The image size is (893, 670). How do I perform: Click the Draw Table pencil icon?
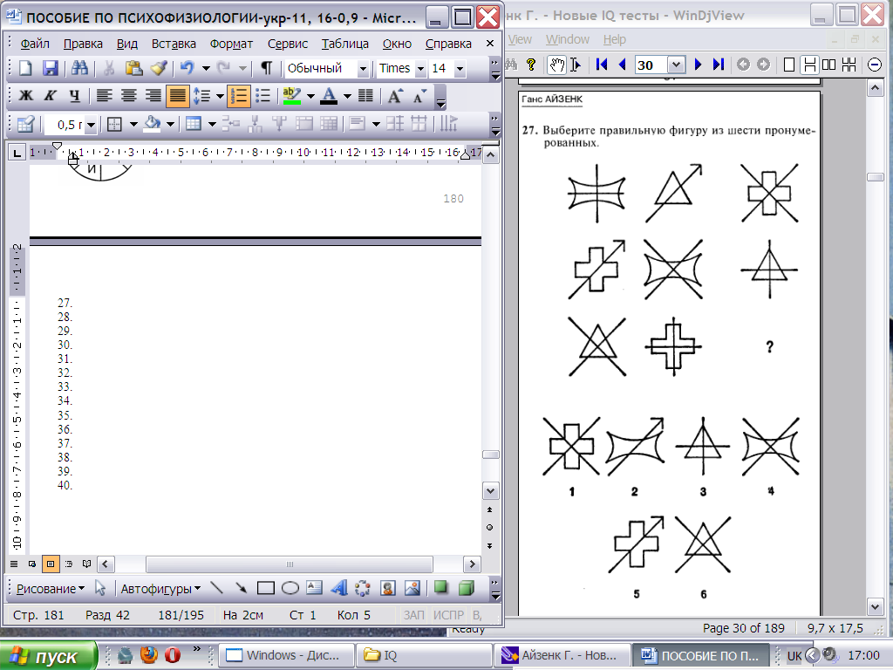(x=25, y=124)
